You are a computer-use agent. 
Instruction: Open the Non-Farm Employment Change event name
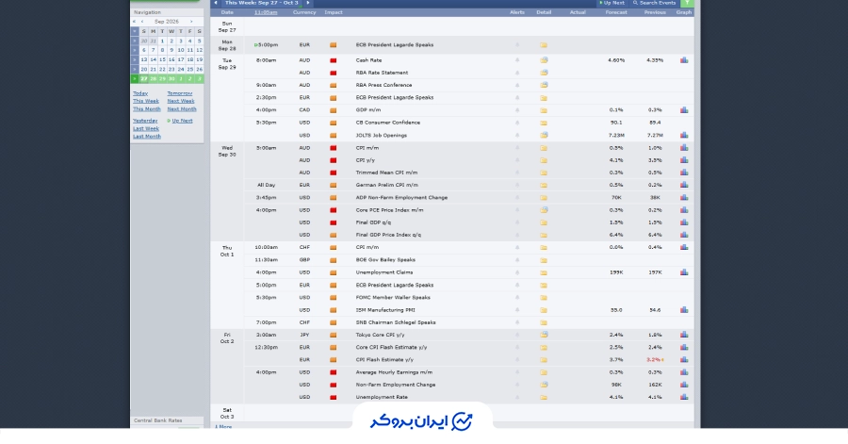tap(396, 385)
